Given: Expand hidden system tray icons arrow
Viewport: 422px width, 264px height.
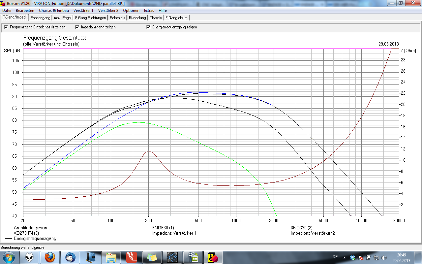Looking at the screenshot, I should pos(344,257).
